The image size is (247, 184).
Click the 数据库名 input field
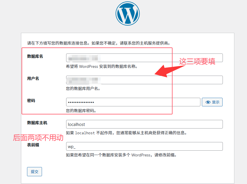[144, 58]
